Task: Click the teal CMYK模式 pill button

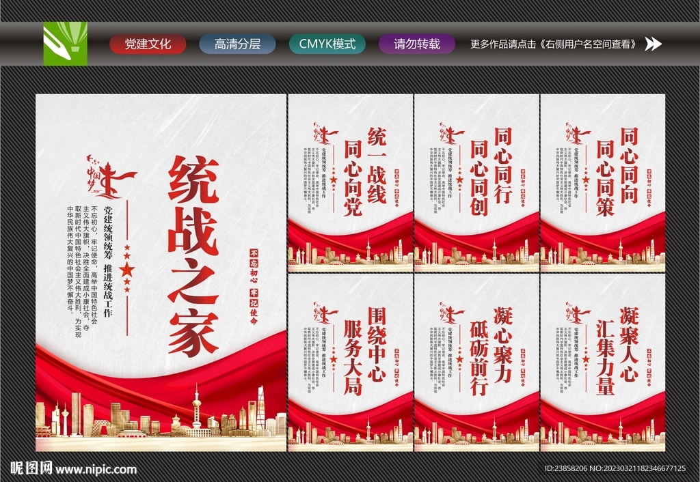Action: (327, 44)
